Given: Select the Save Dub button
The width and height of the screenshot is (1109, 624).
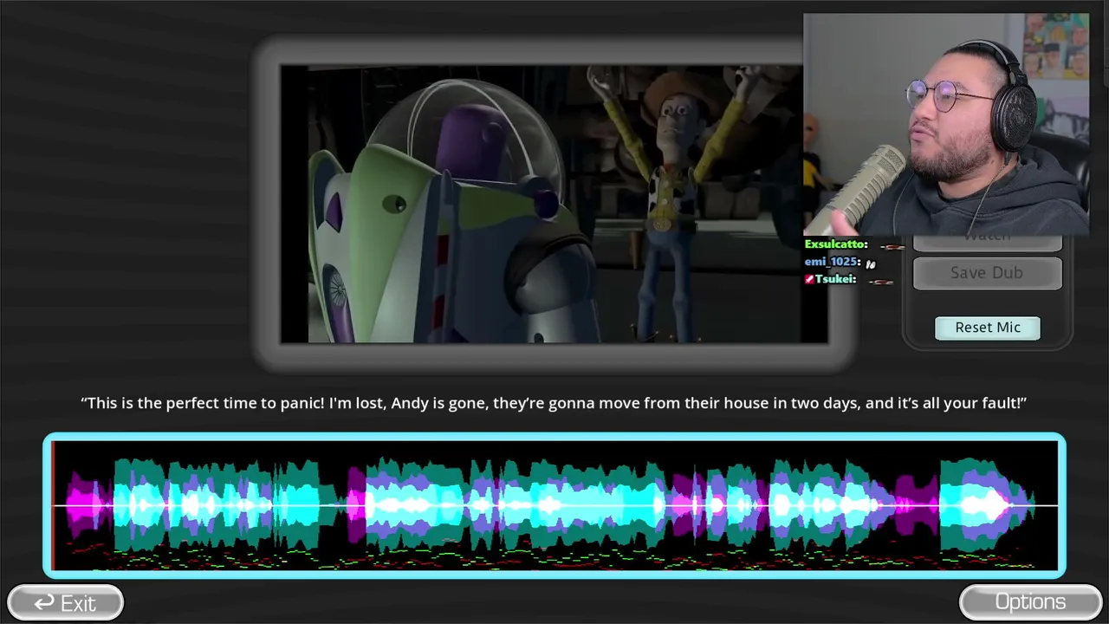Looking at the screenshot, I should (987, 273).
